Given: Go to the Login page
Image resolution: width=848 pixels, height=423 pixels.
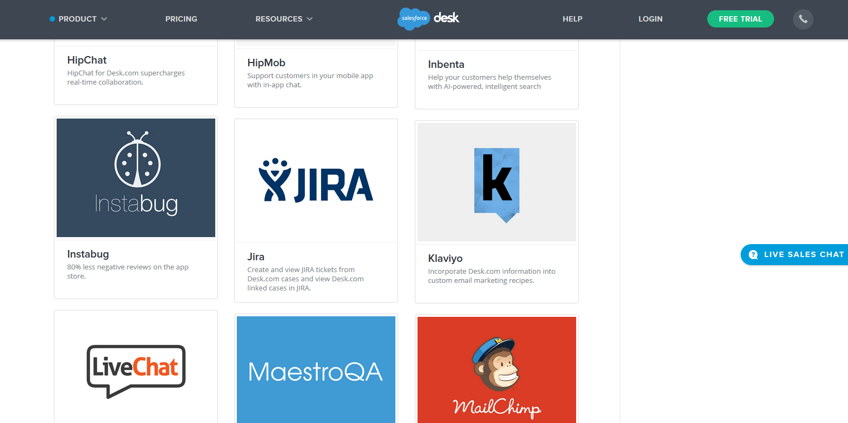Looking at the screenshot, I should [x=651, y=19].
